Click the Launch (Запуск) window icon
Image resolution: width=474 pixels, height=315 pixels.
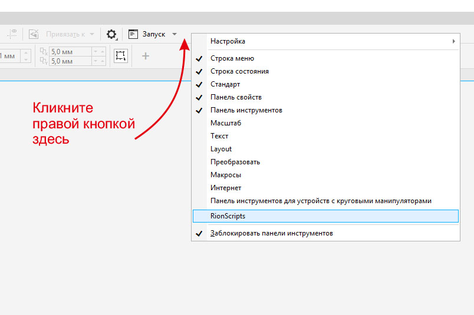click(133, 34)
